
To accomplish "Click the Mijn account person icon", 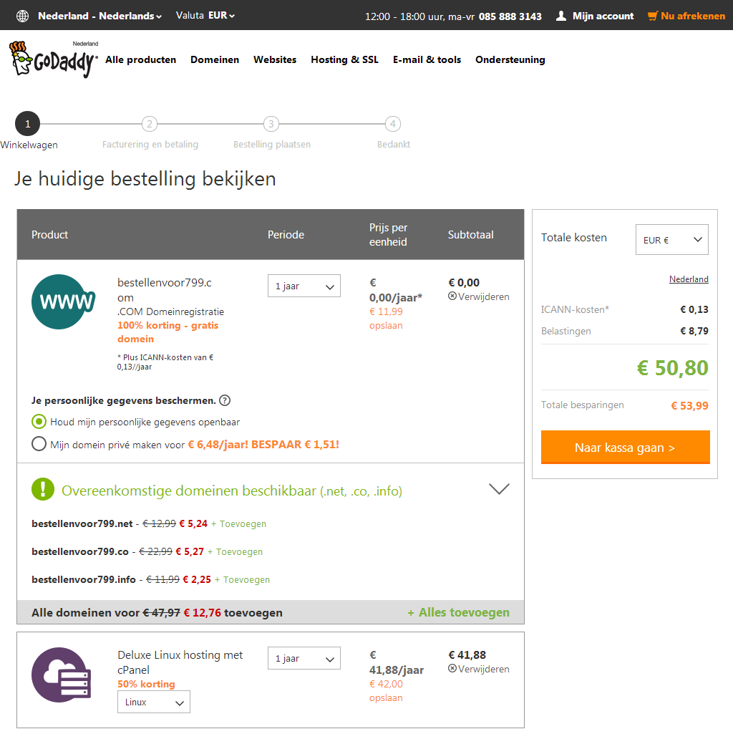I will 561,16.
